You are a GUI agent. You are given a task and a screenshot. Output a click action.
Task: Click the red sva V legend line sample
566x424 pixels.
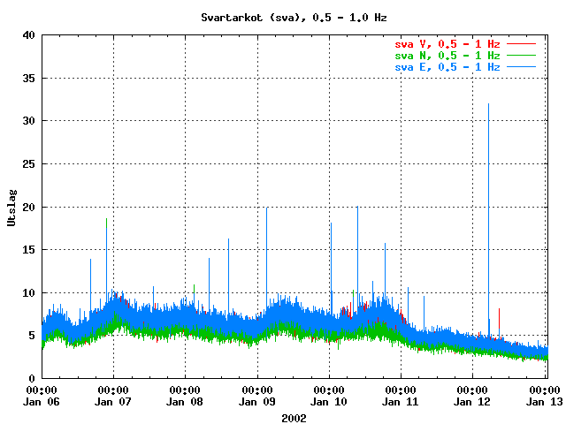(522, 42)
